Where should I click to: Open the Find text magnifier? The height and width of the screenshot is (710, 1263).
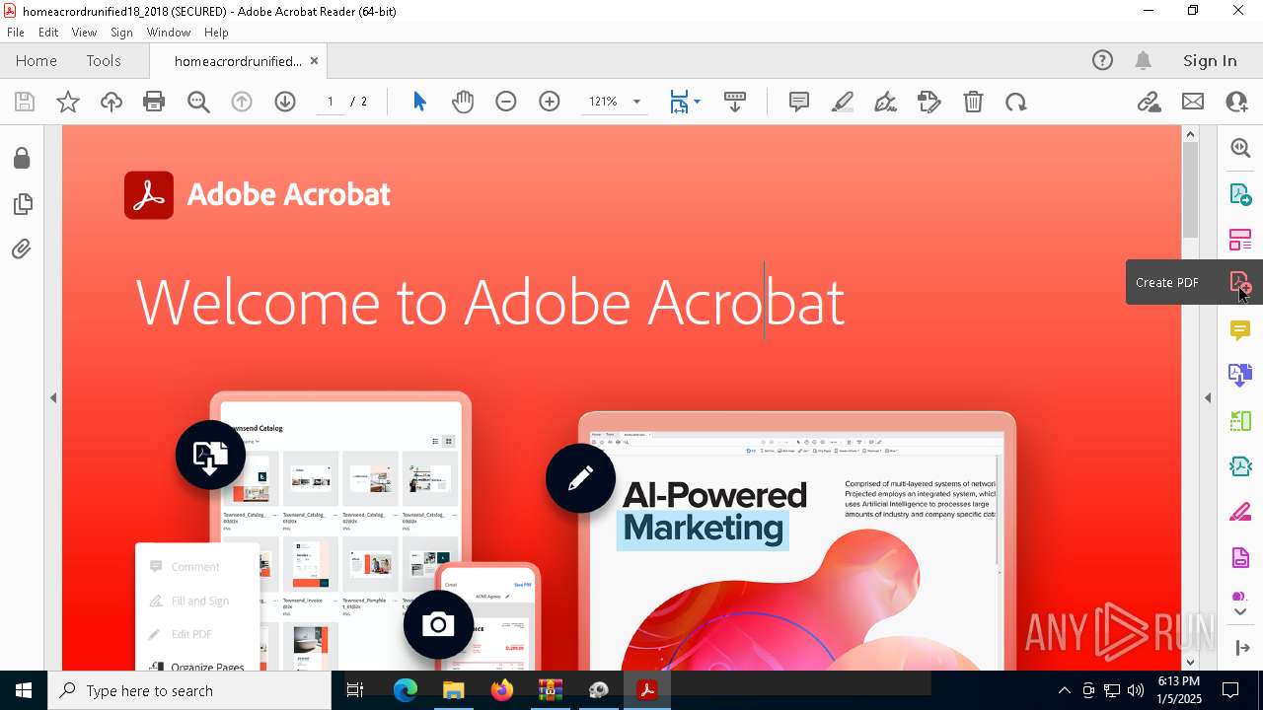coord(198,102)
